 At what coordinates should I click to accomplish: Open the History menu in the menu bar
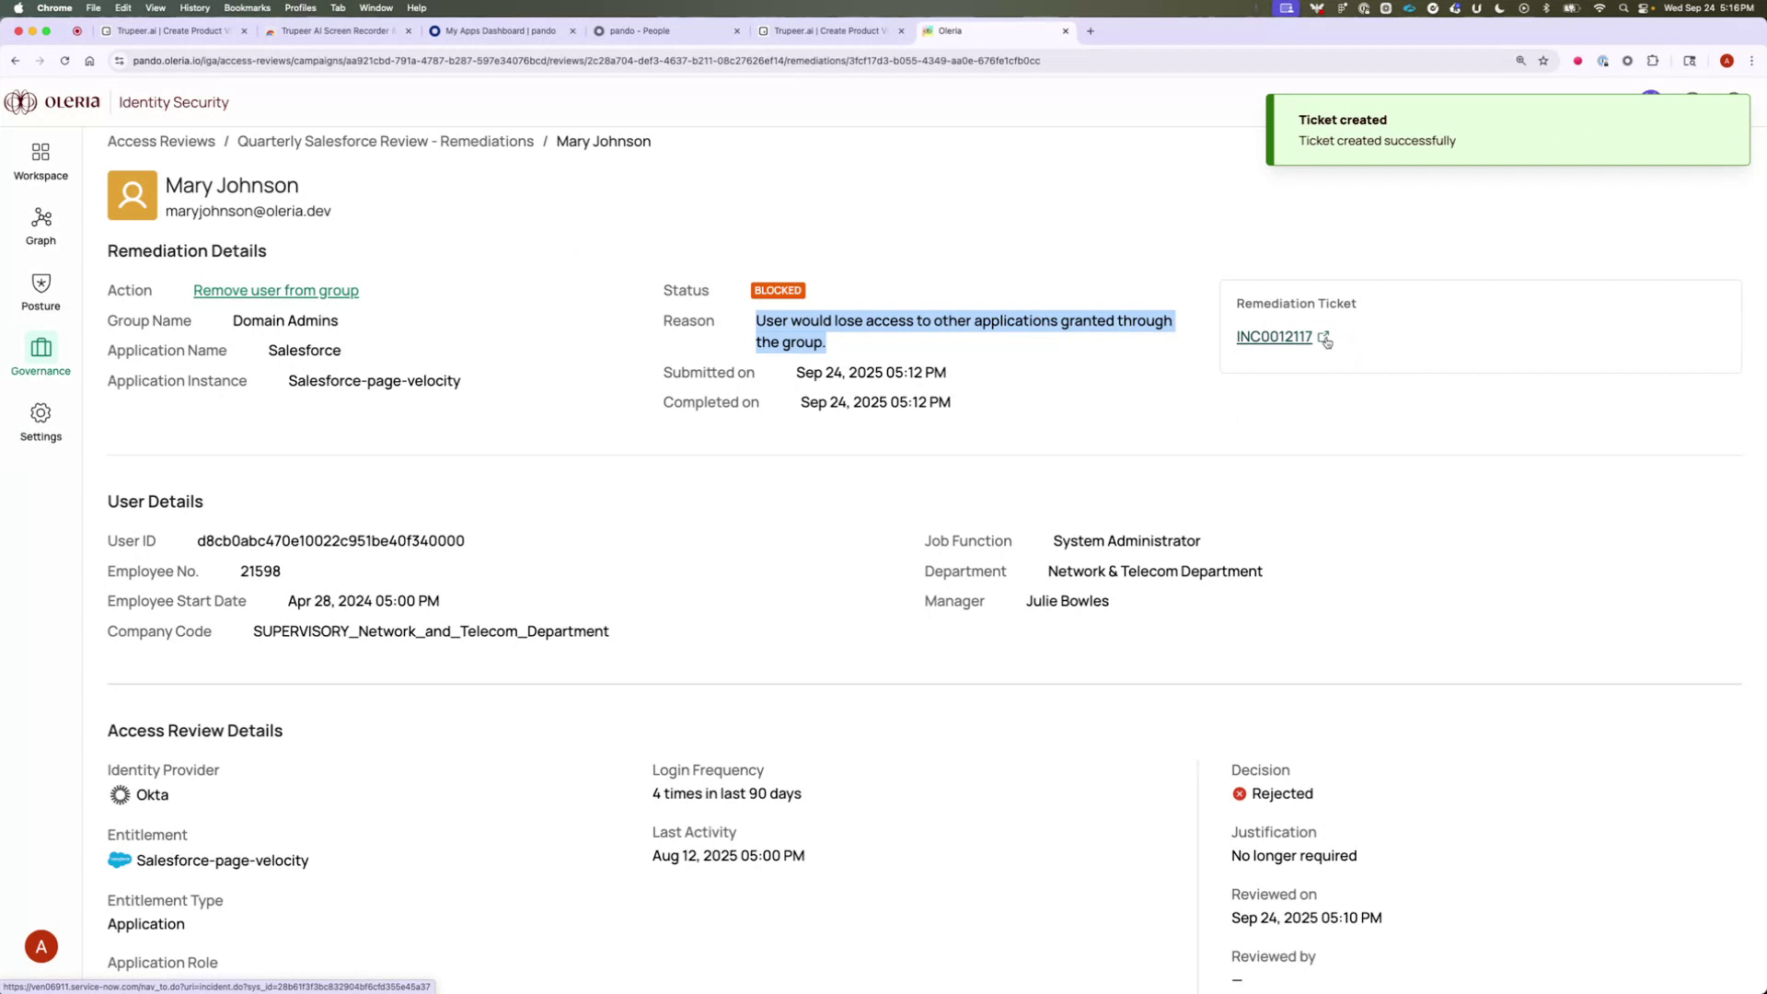coord(194,7)
